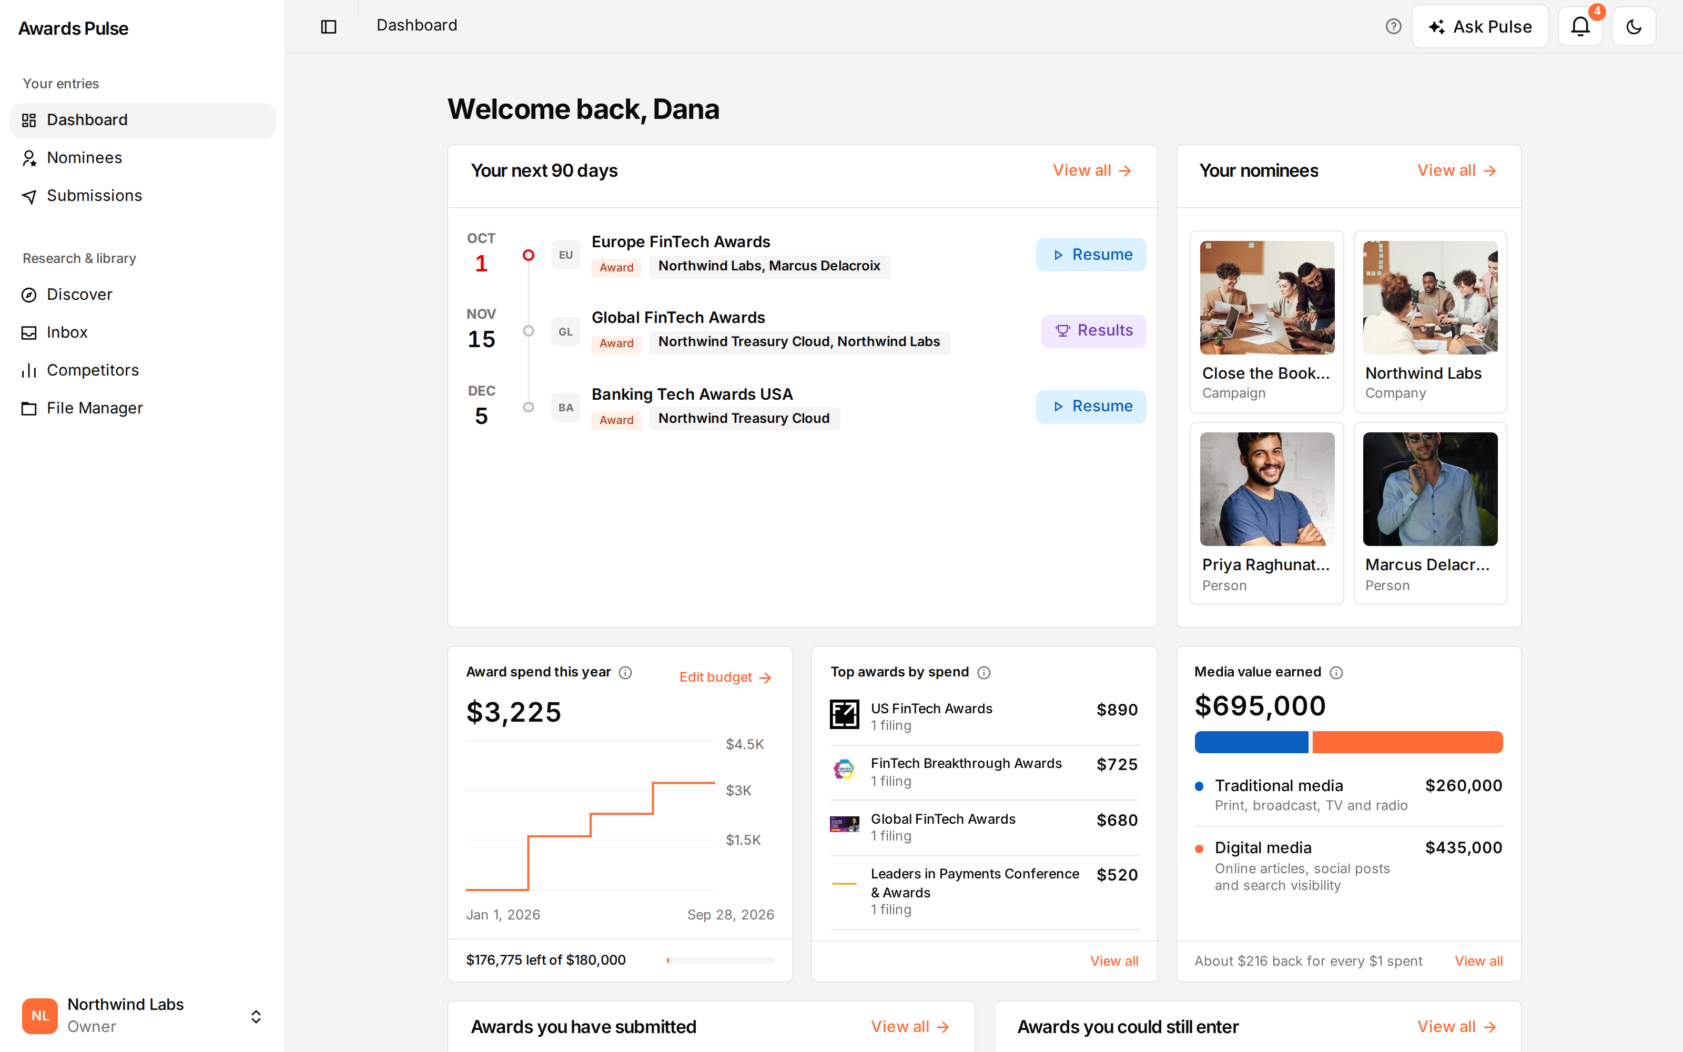Screen dimensions: 1683x1052
Task: Open the Inbox sidebar item
Action: click(143, 332)
